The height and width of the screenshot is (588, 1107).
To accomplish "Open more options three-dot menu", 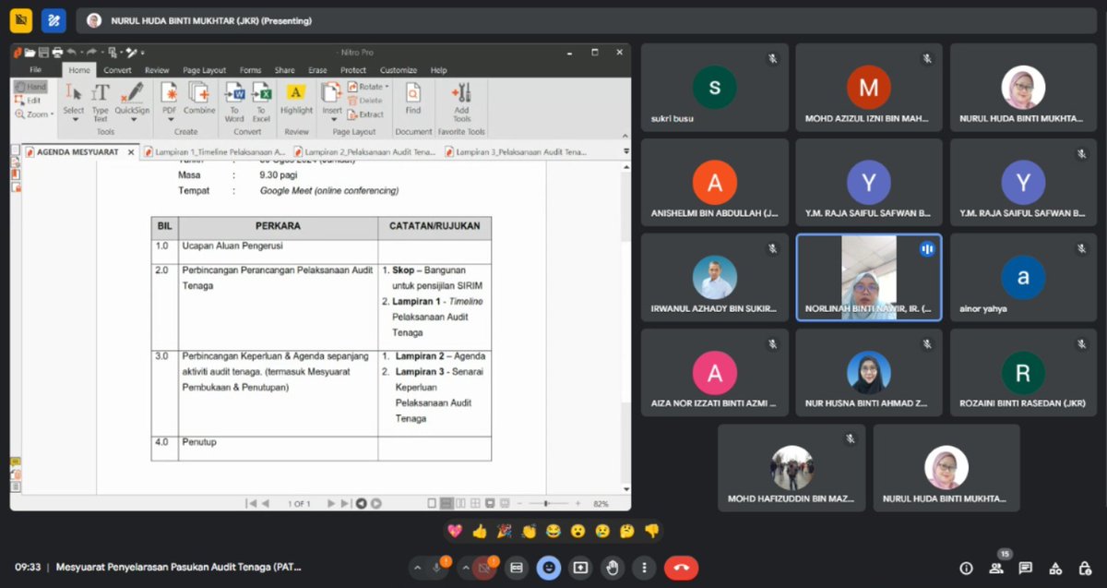I will (x=644, y=568).
